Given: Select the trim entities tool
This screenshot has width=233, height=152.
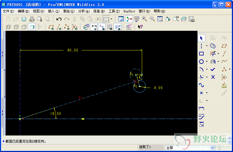Looking at the screenshot, I should click(213, 53).
